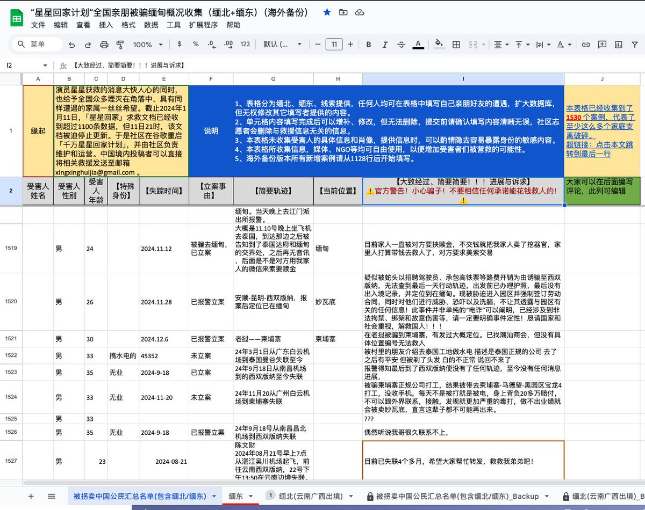Click the font size field showing 11

(x=334, y=45)
